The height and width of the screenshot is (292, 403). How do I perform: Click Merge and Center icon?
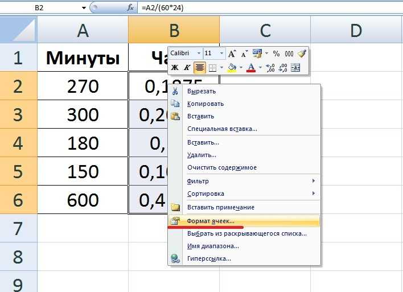(295, 68)
